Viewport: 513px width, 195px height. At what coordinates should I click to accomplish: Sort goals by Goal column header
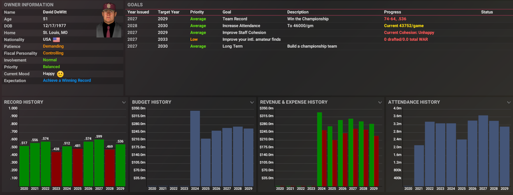pos(227,12)
